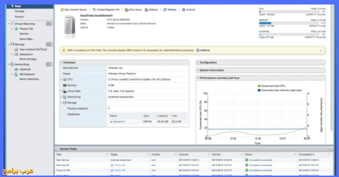Click the Storage icon in Hardware panel
The width and height of the screenshot is (339, 177).
pos(65,103)
